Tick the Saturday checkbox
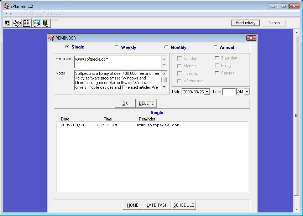 pos(217,73)
